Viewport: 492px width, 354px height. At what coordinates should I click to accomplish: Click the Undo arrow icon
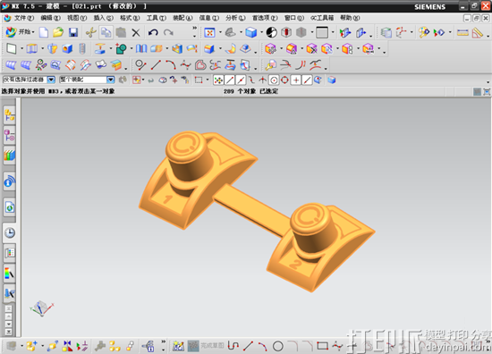click(153, 32)
